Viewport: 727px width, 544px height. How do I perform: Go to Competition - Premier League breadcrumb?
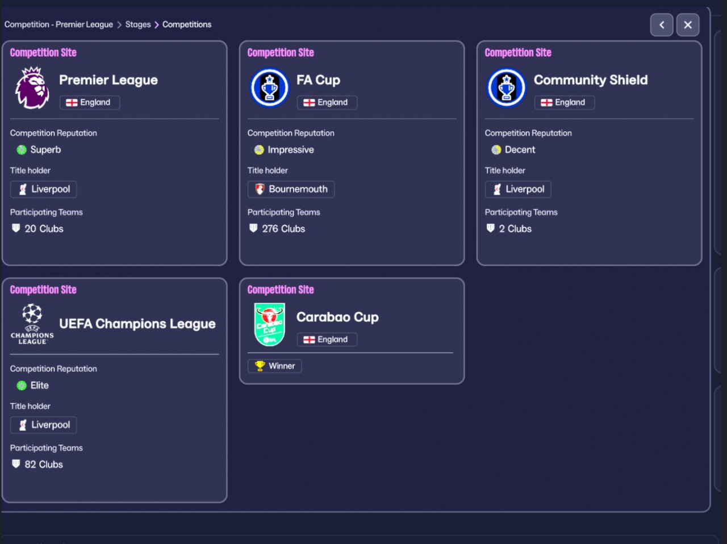(59, 24)
